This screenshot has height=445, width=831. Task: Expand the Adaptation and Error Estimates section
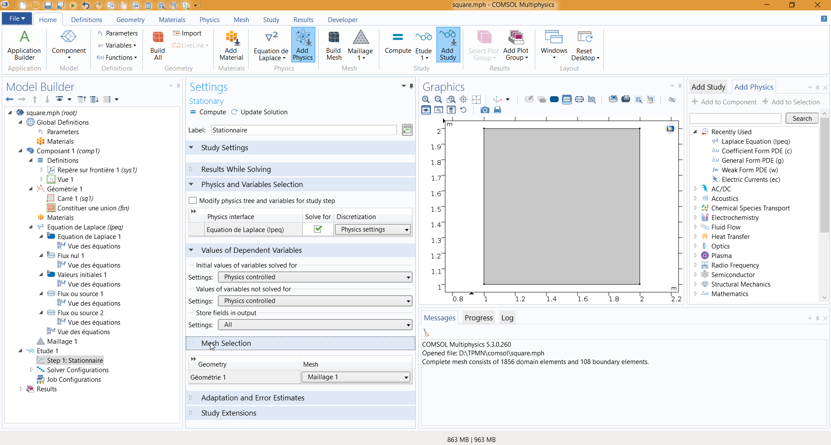[x=252, y=398]
